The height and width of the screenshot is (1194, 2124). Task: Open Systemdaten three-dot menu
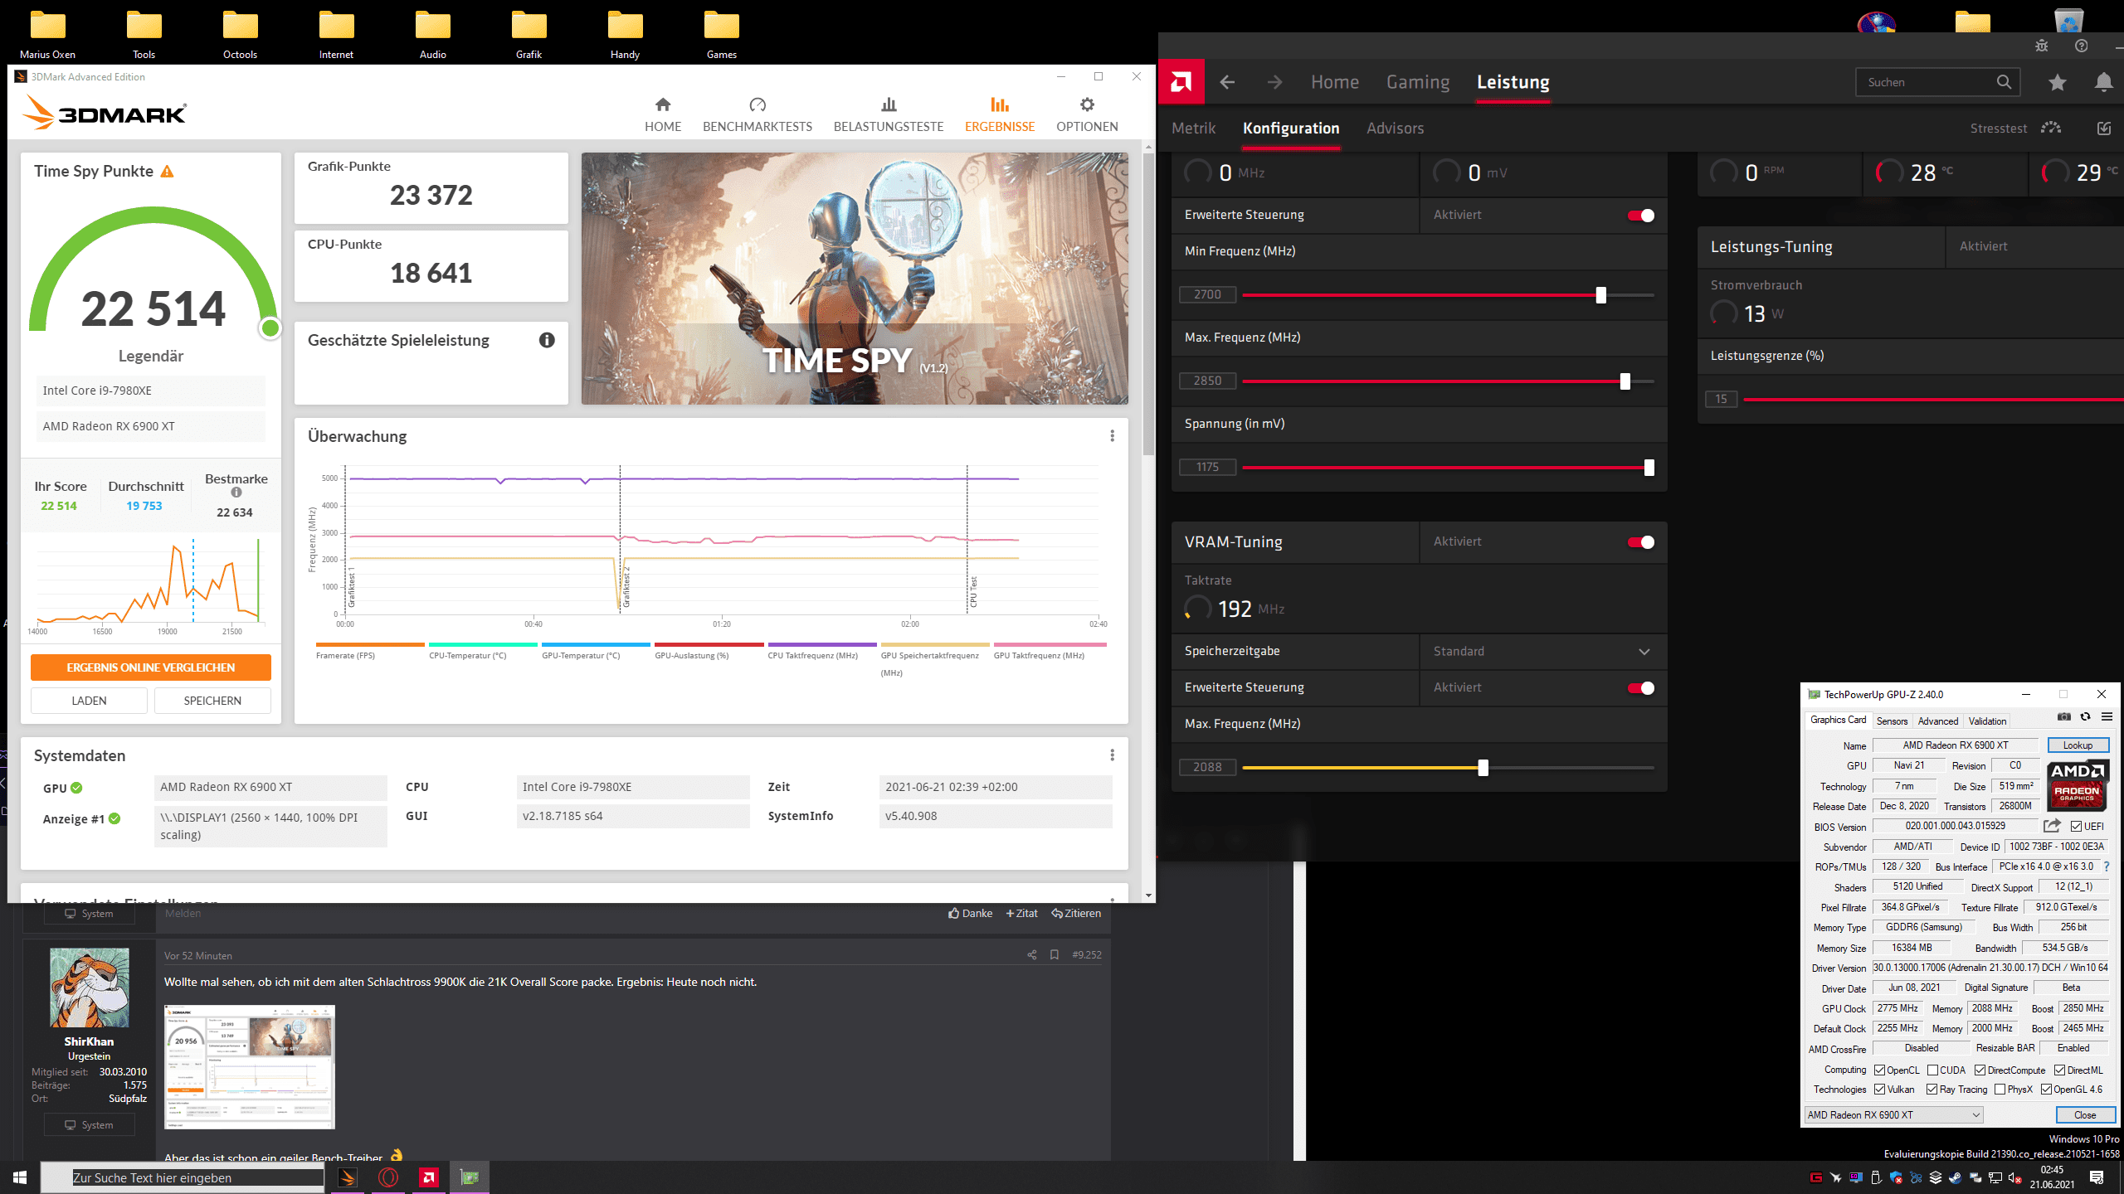coord(1112,755)
